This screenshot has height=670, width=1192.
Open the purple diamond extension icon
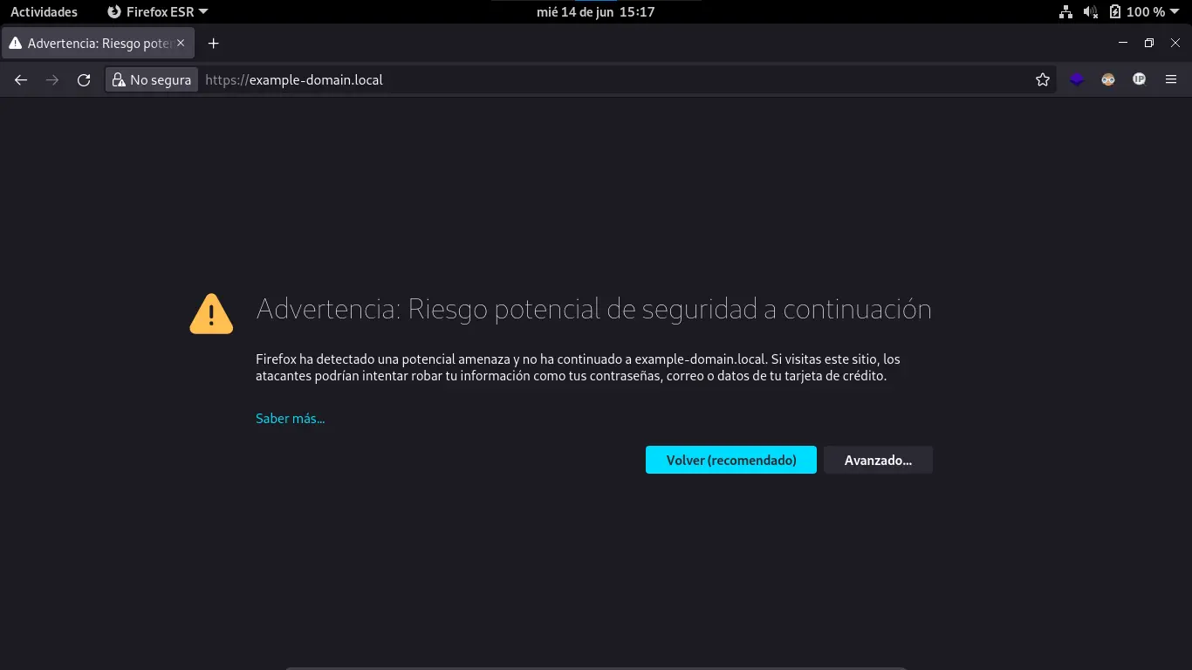click(x=1077, y=79)
